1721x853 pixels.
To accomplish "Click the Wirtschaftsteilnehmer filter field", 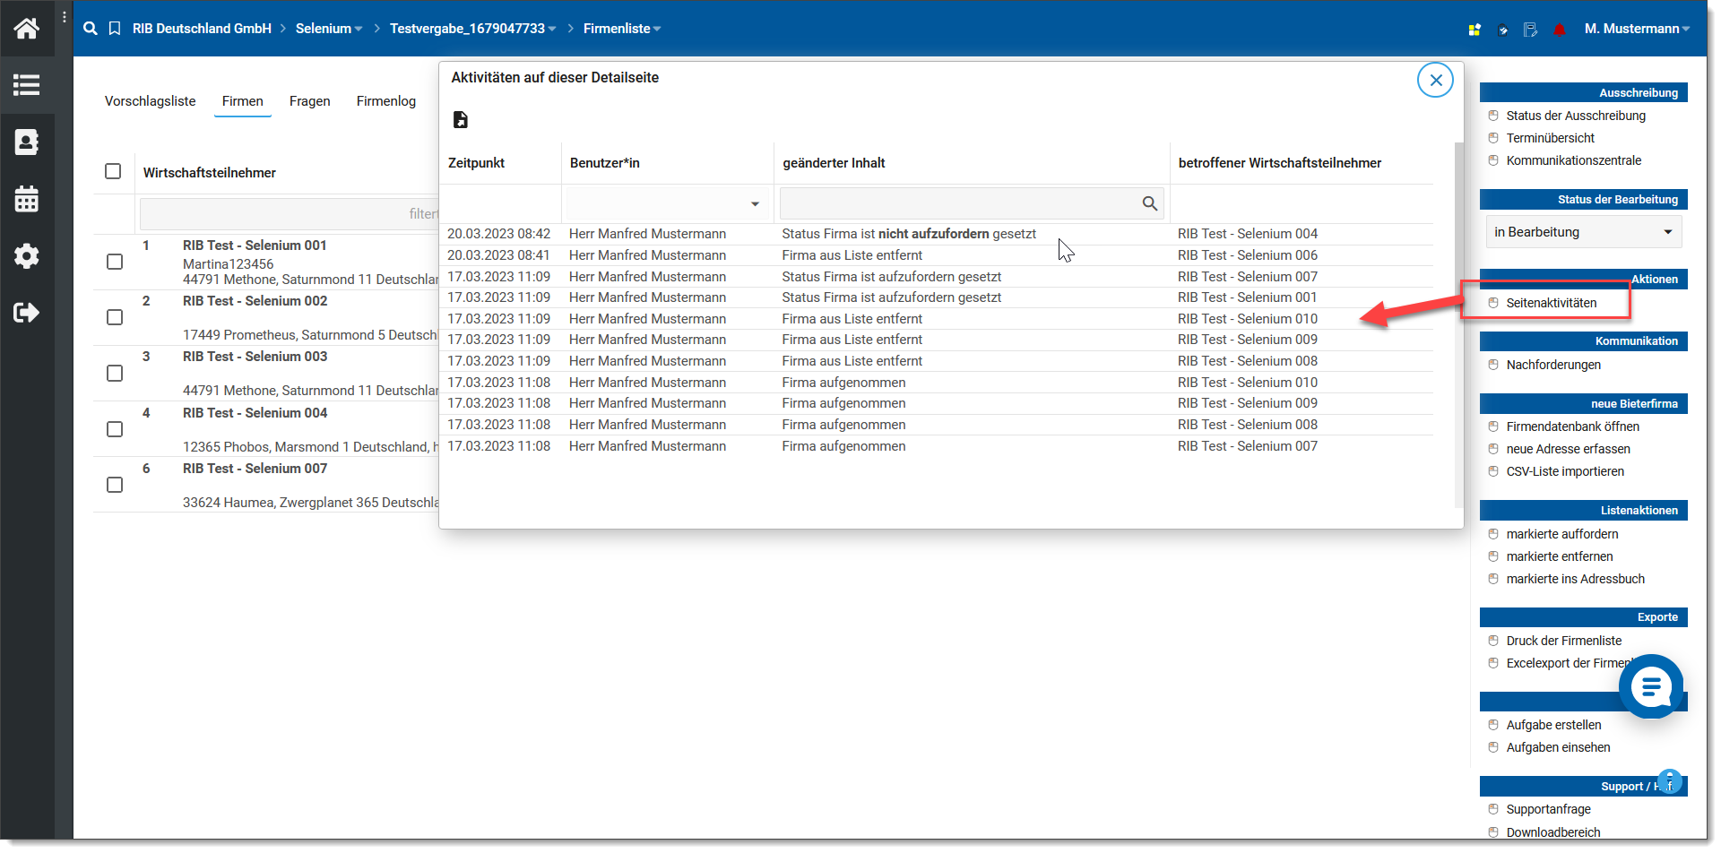I will pos(289,214).
